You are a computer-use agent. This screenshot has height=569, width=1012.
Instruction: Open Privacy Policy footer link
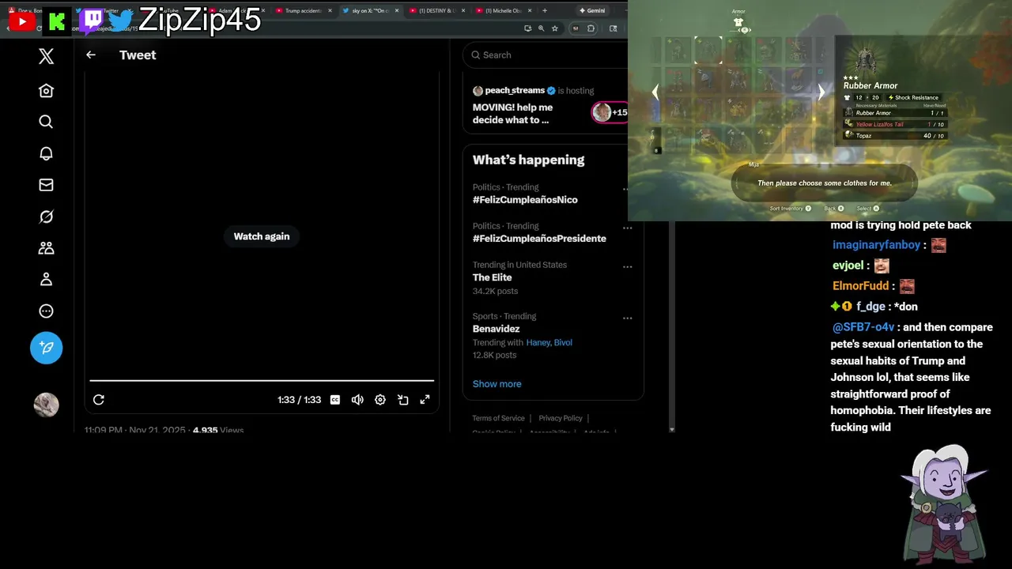tap(561, 418)
